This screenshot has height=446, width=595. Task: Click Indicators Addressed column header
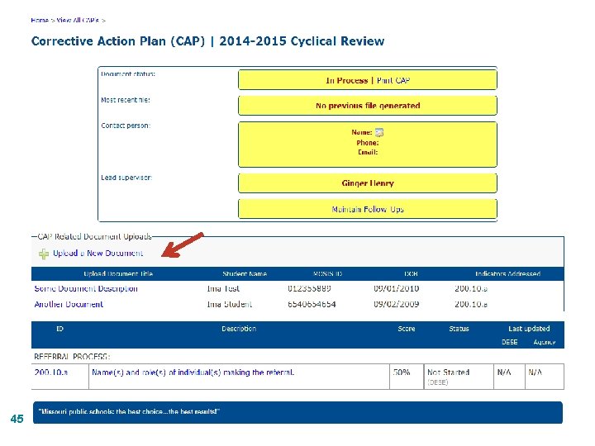(507, 274)
